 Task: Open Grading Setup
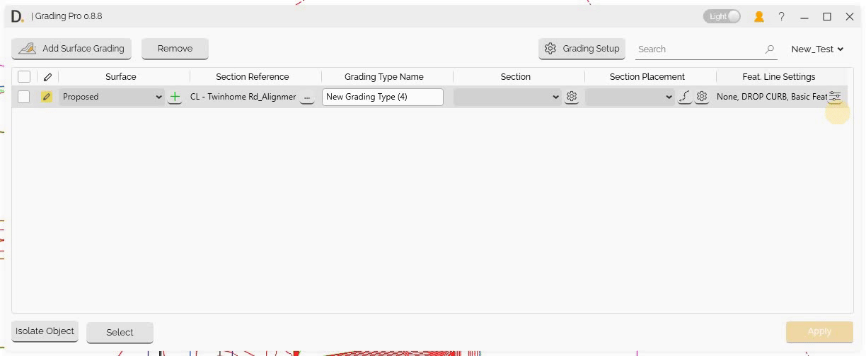(582, 49)
